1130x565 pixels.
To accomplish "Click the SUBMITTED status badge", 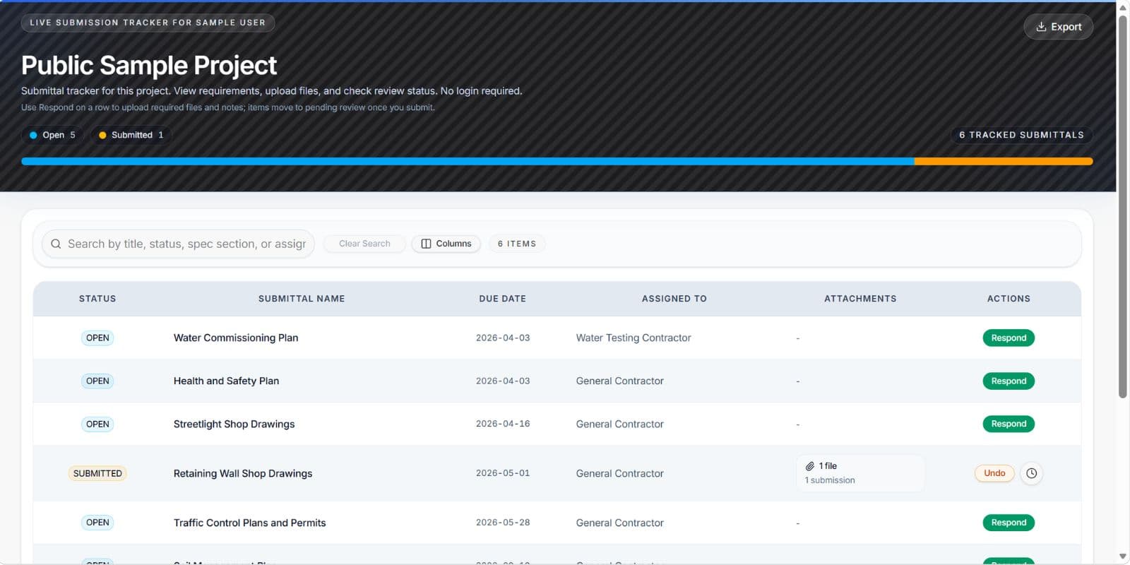I will point(97,473).
